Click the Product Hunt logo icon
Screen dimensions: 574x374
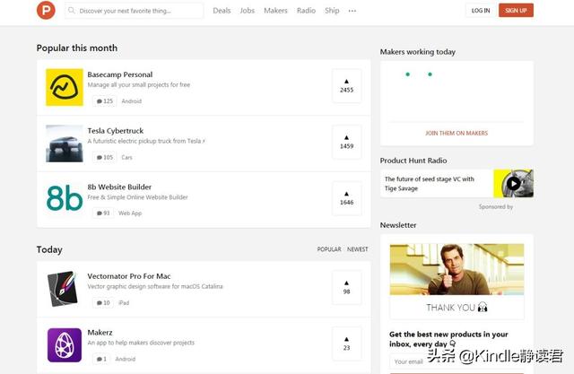46,11
